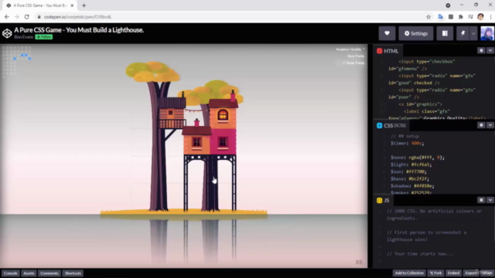Open a new browser tab
Viewport: 495px width, 278px height.
click(x=84, y=5)
